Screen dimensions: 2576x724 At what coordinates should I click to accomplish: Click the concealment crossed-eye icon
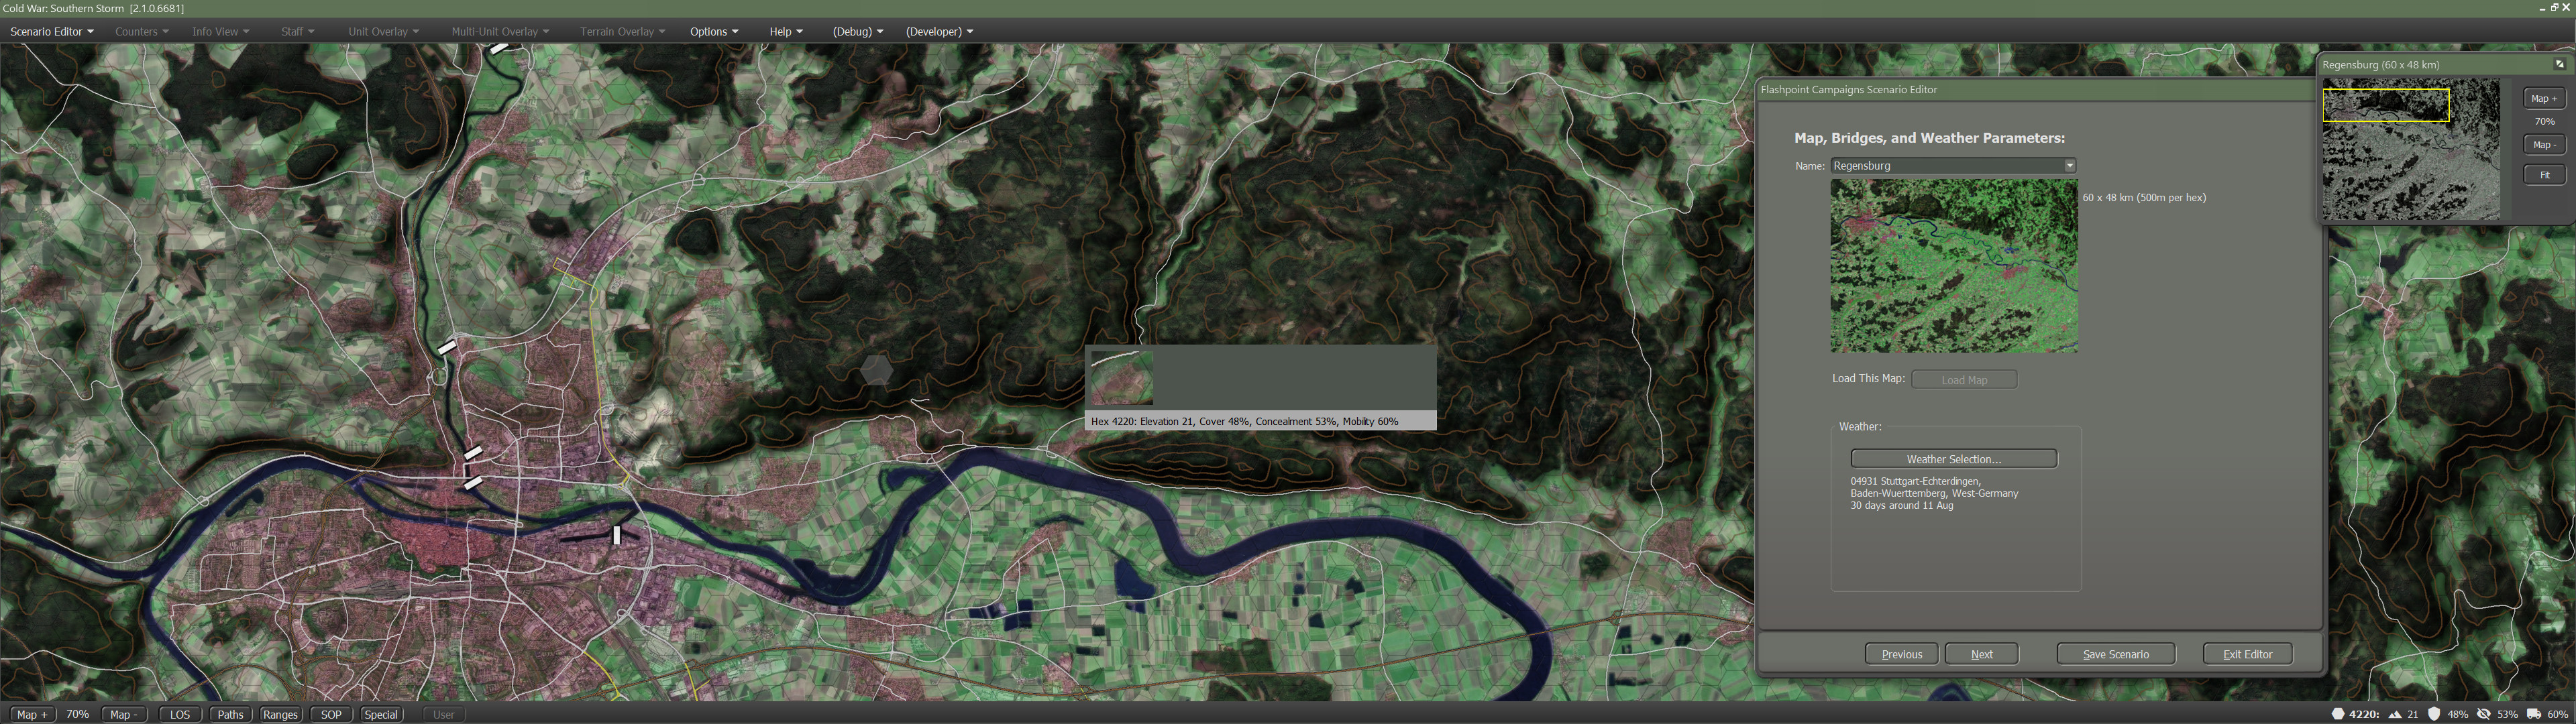2483,714
